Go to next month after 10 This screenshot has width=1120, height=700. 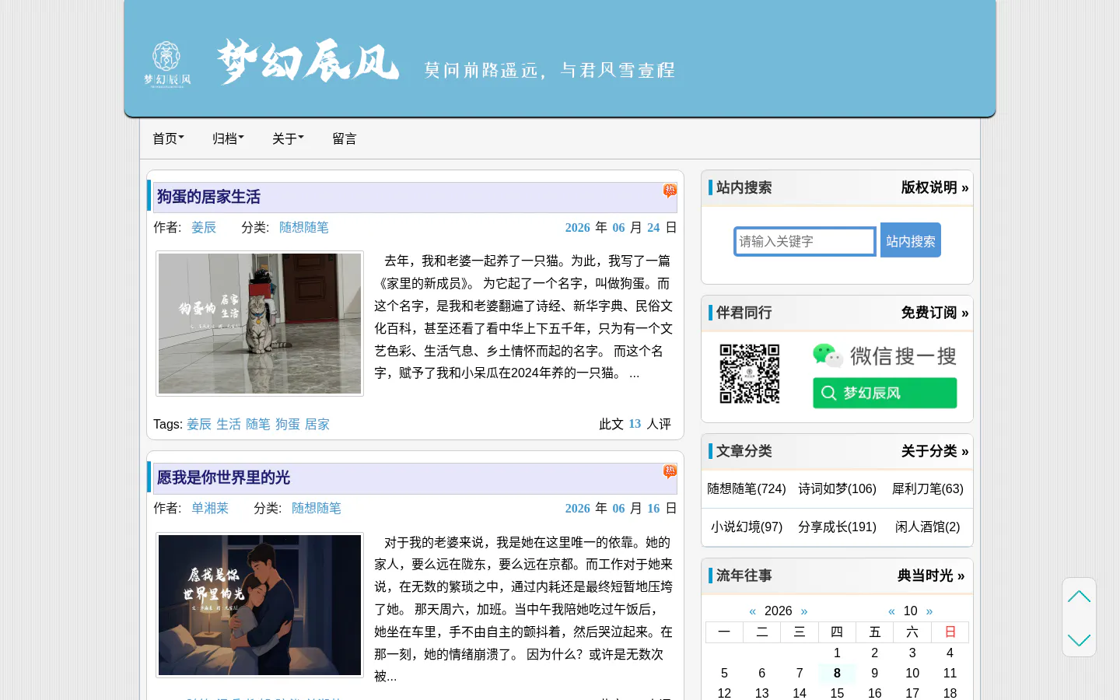[929, 611]
